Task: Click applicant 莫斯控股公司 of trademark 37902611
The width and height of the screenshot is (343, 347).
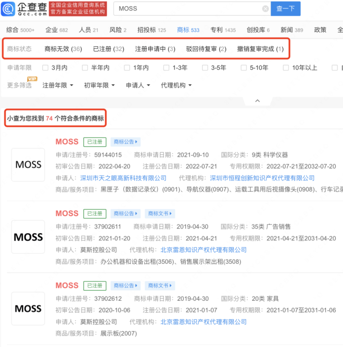Action: coord(98,250)
